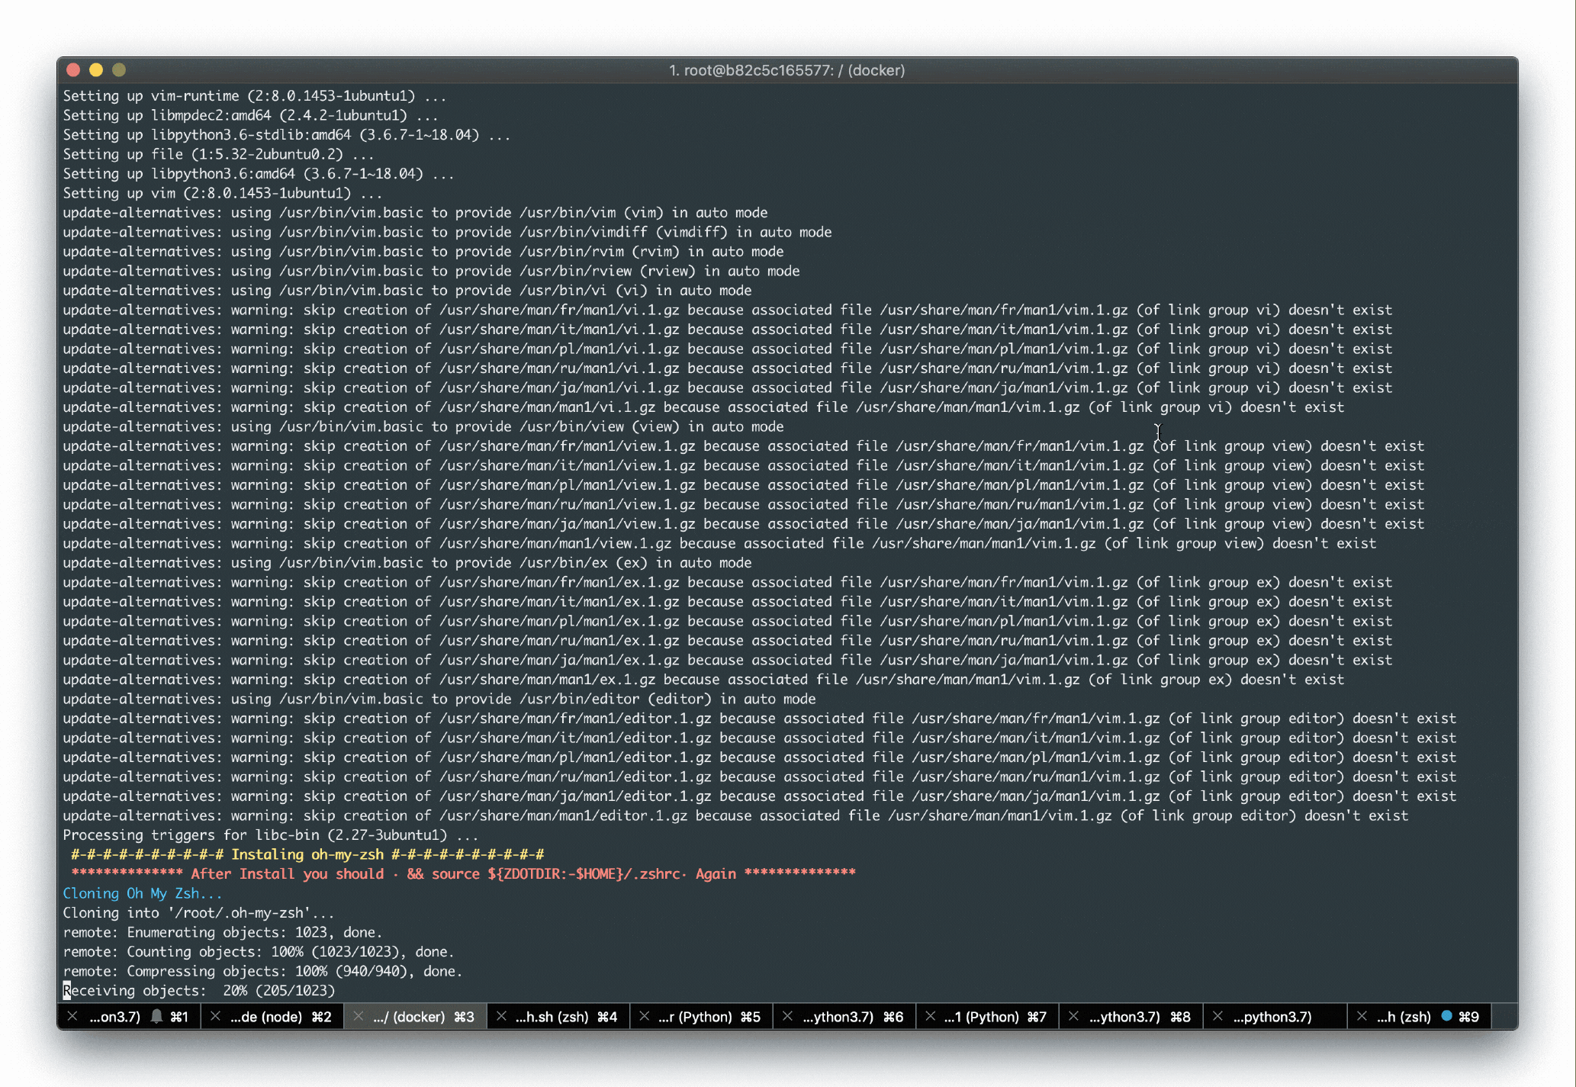Click the Receiving objects progress line
Image resolution: width=1576 pixels, height=1087 pixels.
tap(199, 991)
